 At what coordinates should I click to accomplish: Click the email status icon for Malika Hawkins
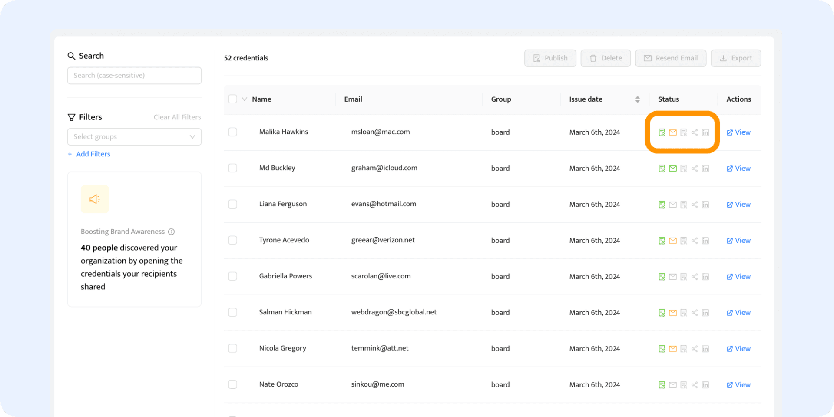[x=672, y=132]
